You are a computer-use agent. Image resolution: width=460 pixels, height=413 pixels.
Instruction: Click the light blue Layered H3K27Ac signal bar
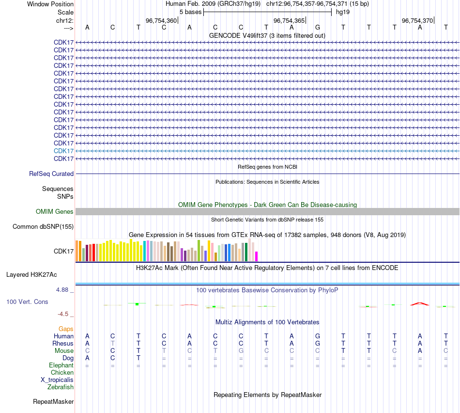coord(267,284)
